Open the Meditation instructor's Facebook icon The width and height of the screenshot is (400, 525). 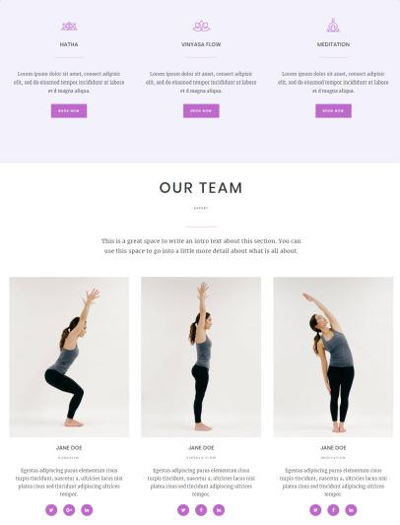tap(333, 510)
